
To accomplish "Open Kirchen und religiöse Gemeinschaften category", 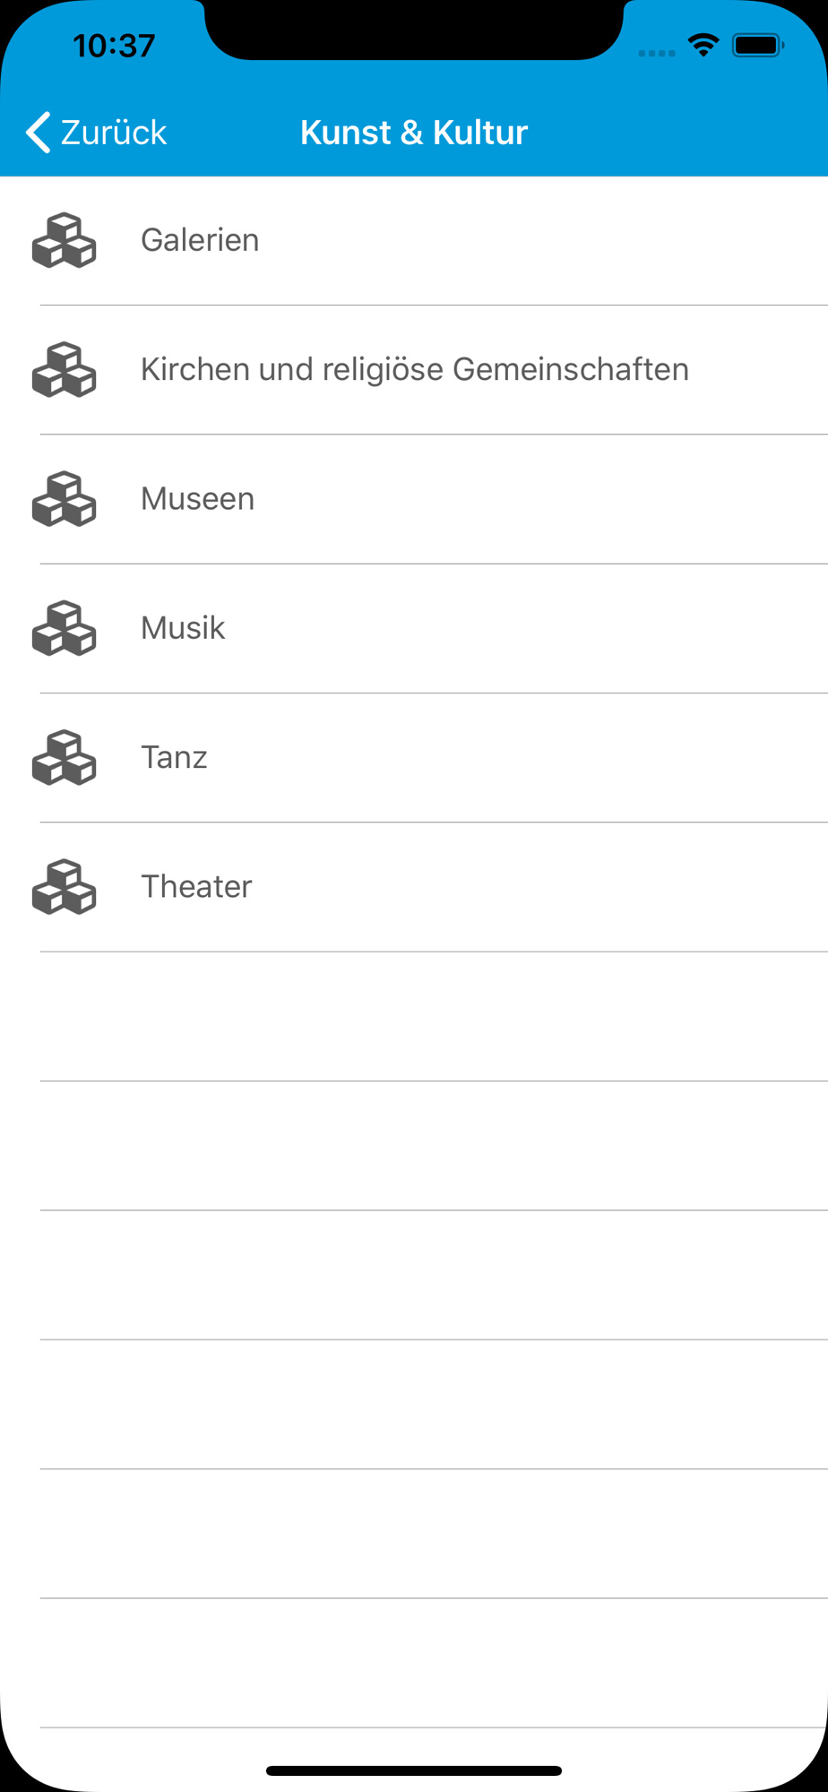I will click(414, 370).
